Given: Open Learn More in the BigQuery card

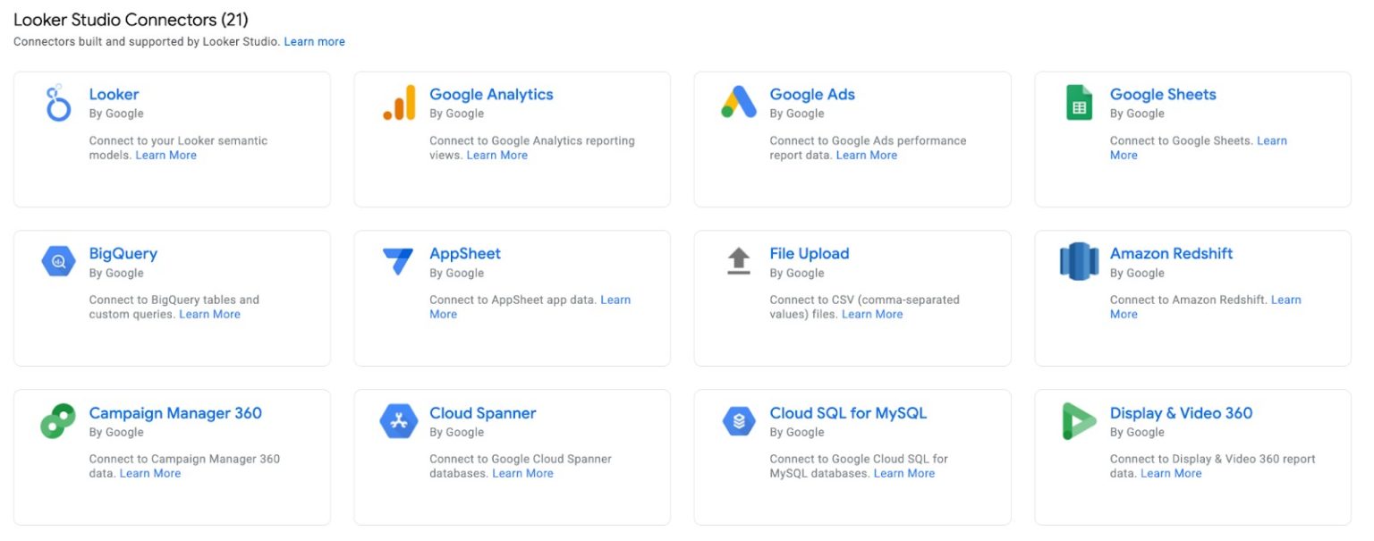Looking at the screenshot, I should tap(209, 315).
